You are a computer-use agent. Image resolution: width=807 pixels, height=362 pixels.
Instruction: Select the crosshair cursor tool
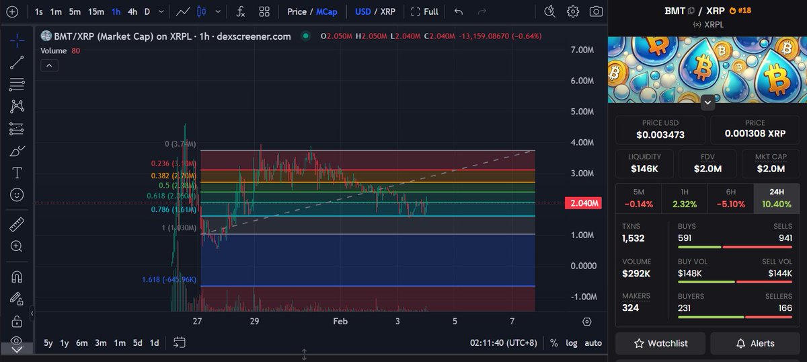(17, 40)
